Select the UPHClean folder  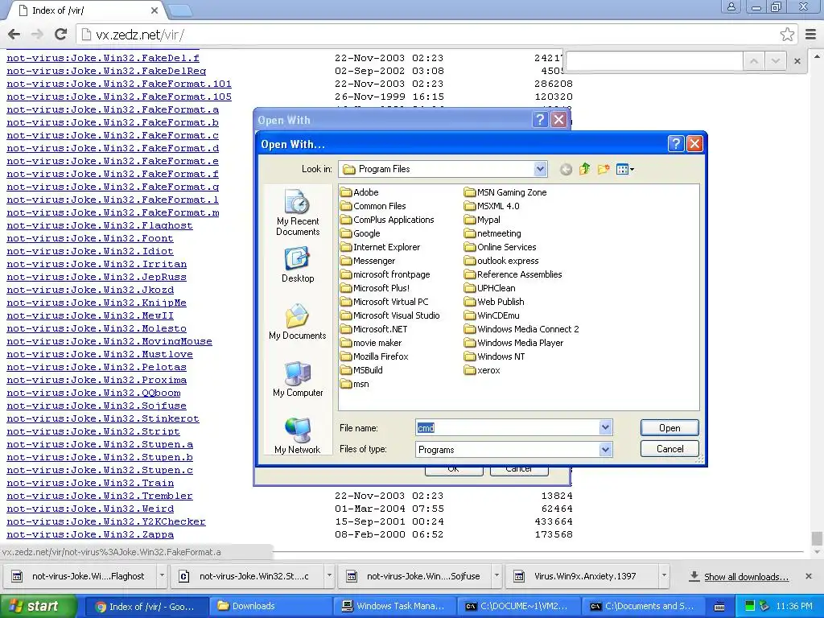pyautogui.click(x=490, y=288)
